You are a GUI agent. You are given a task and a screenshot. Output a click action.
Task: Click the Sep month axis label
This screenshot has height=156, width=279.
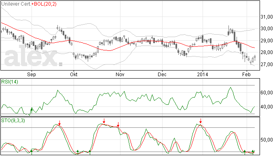tap(32, 74)
